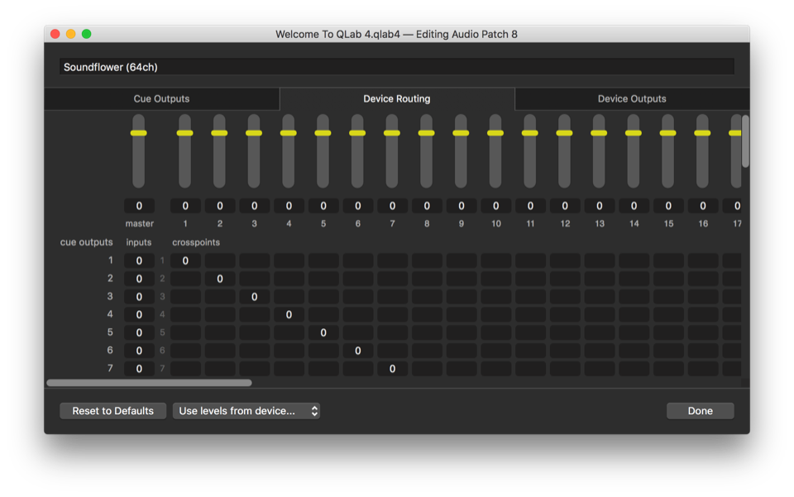Click the channel 8 fader handle
794x497 pixels.
[x=426, y=133]
